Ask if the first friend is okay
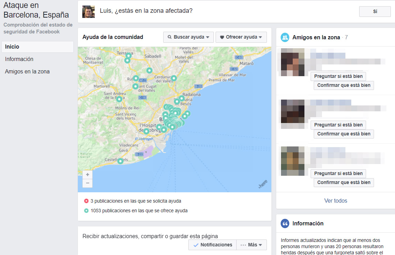The image size is (395, 255). [x=338, y=76]
